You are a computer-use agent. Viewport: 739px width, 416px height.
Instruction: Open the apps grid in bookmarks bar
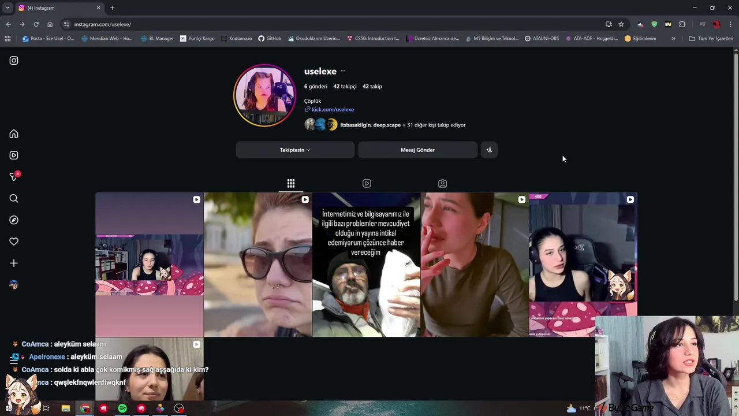(8, 38)
